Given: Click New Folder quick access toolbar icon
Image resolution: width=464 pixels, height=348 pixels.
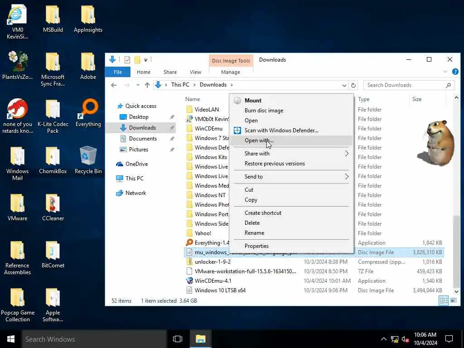Looking at the screenshot, I should pos(137,60).
